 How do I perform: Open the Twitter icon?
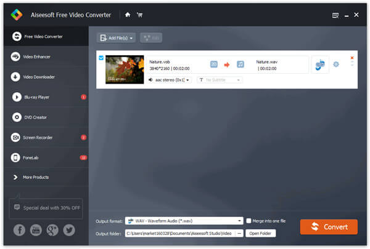(69, 230)
